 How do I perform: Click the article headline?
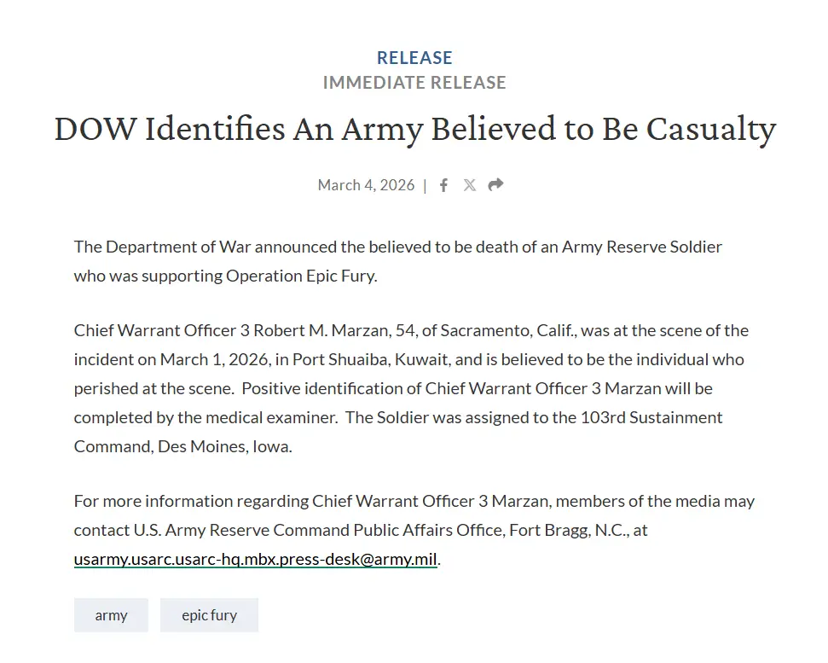pyautogui.click(x=414, y=130)
